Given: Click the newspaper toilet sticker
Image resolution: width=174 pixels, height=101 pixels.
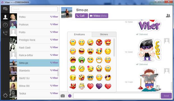Looking at the screenshot, I should [149, 80].
